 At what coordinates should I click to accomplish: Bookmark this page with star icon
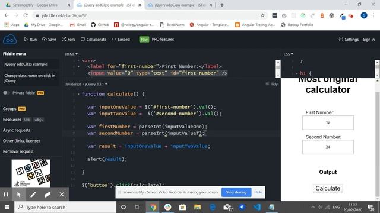pyautogui.click(x=262, y=15)
